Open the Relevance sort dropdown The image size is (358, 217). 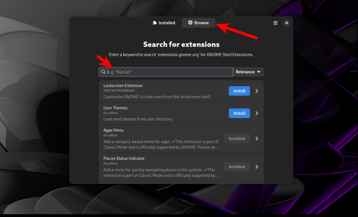[248, 72]
